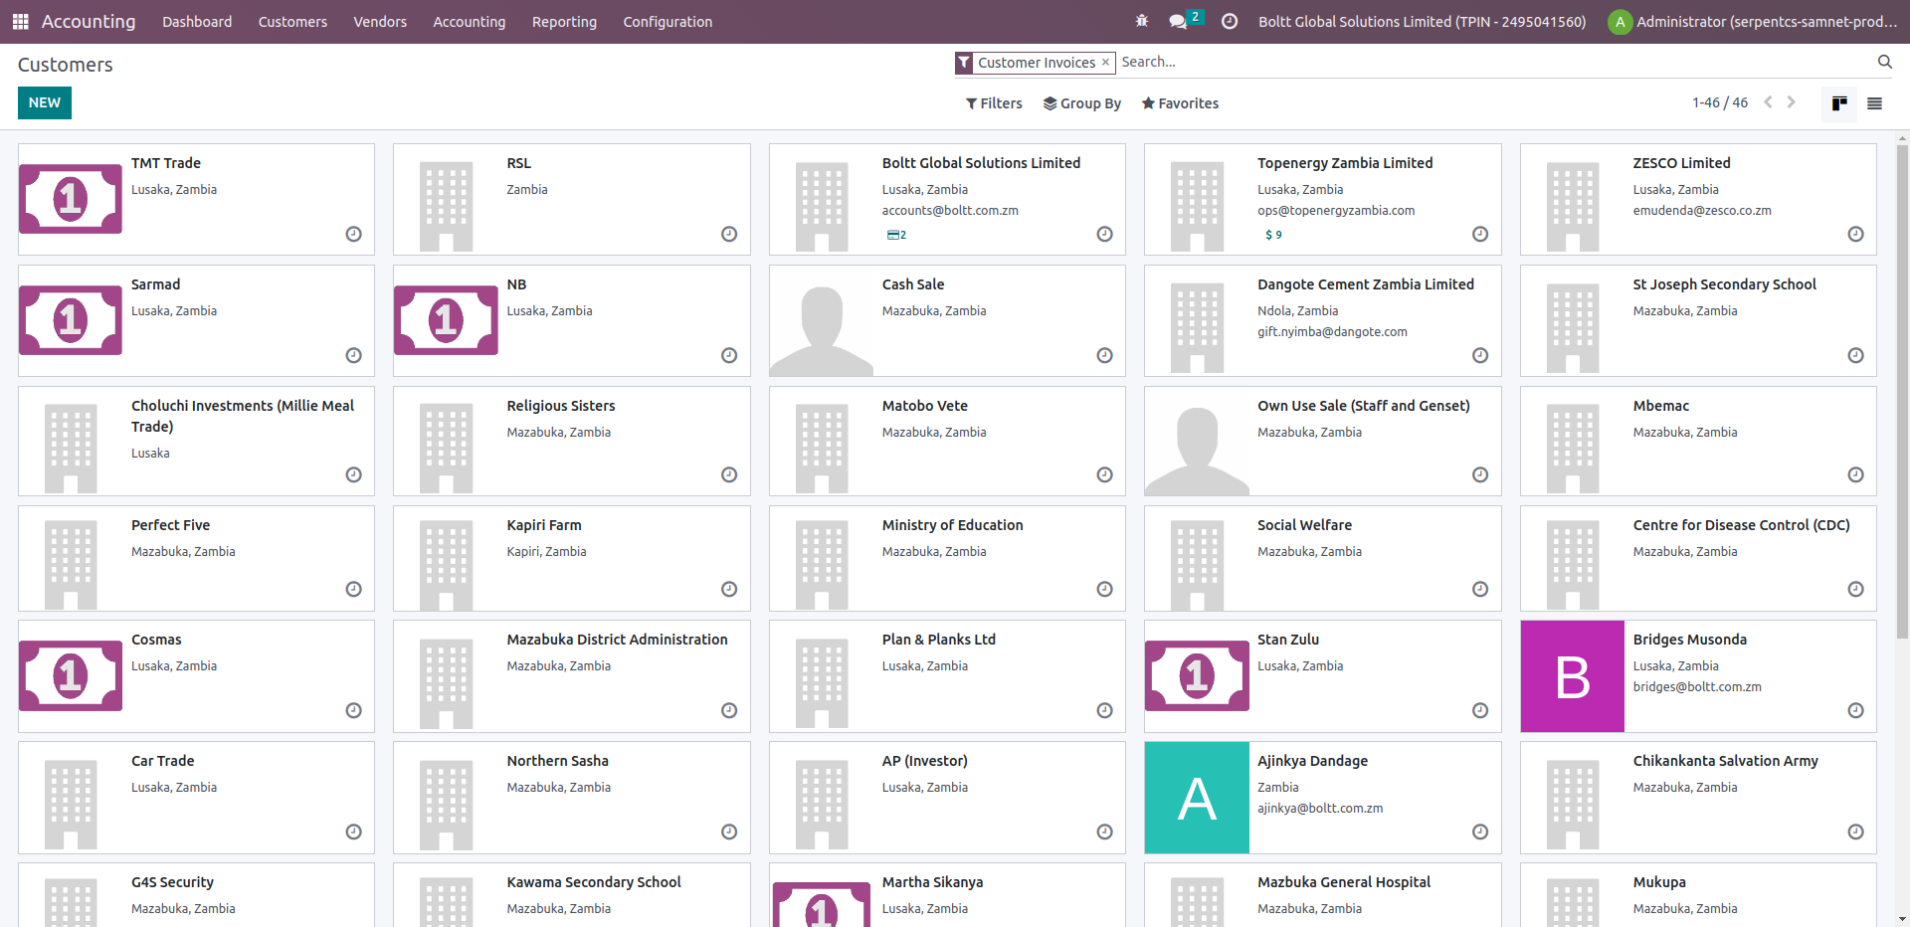The height and width of the screenshot is (927, 1910).
Task: Open the Favorites dropdown
Action: [1180, 103]
